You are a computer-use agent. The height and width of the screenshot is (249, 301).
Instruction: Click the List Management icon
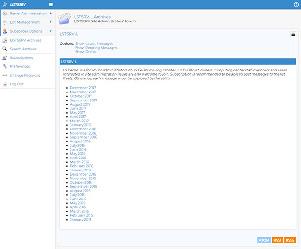[5, 22]
